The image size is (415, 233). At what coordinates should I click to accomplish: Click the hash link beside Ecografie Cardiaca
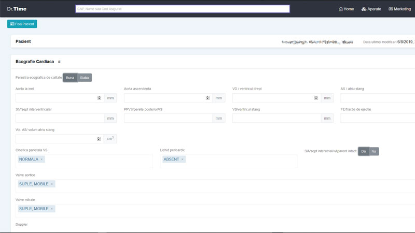click(59, 62)
